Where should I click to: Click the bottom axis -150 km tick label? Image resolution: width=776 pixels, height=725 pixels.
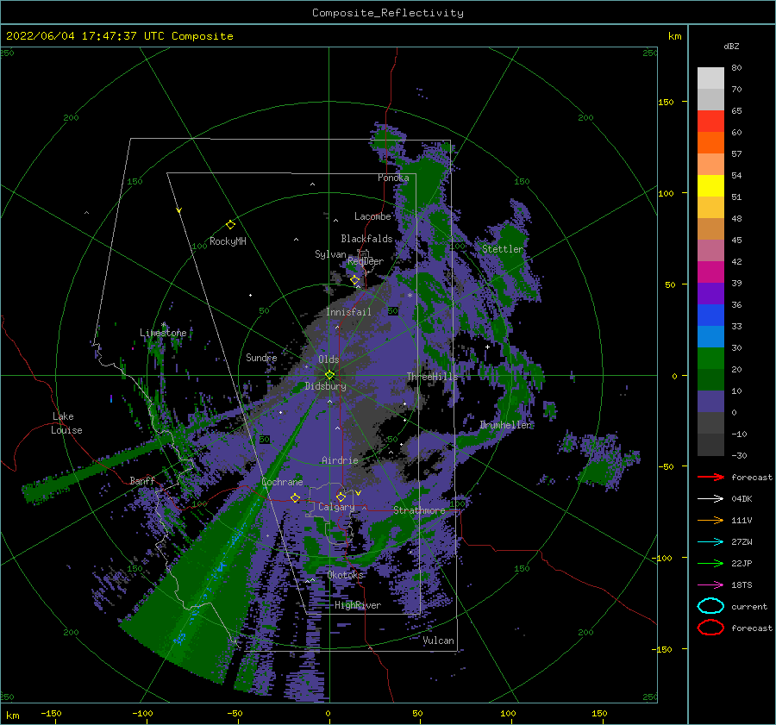(51, 713)
